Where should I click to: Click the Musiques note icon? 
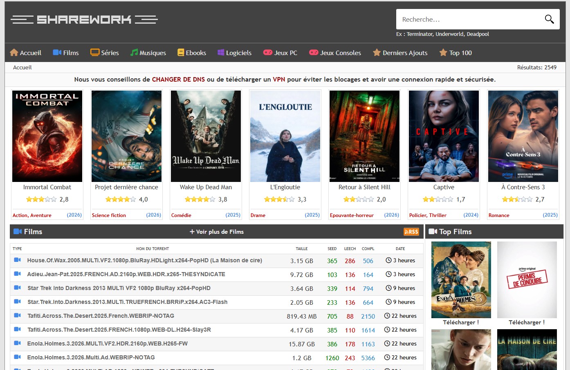(x=134, y=52)
